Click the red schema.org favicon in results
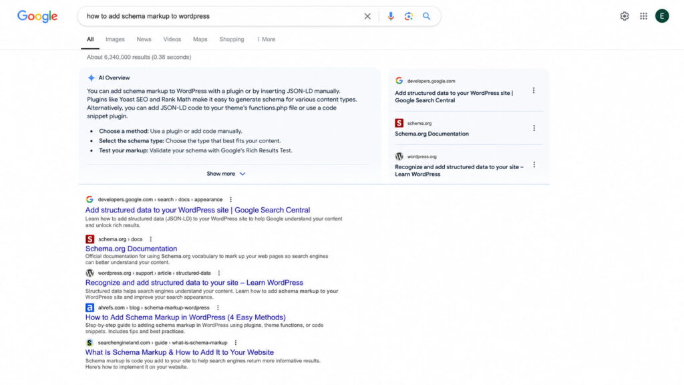This screenshot has width=684, height=385. pyautogui.click(x=90, y=239)
